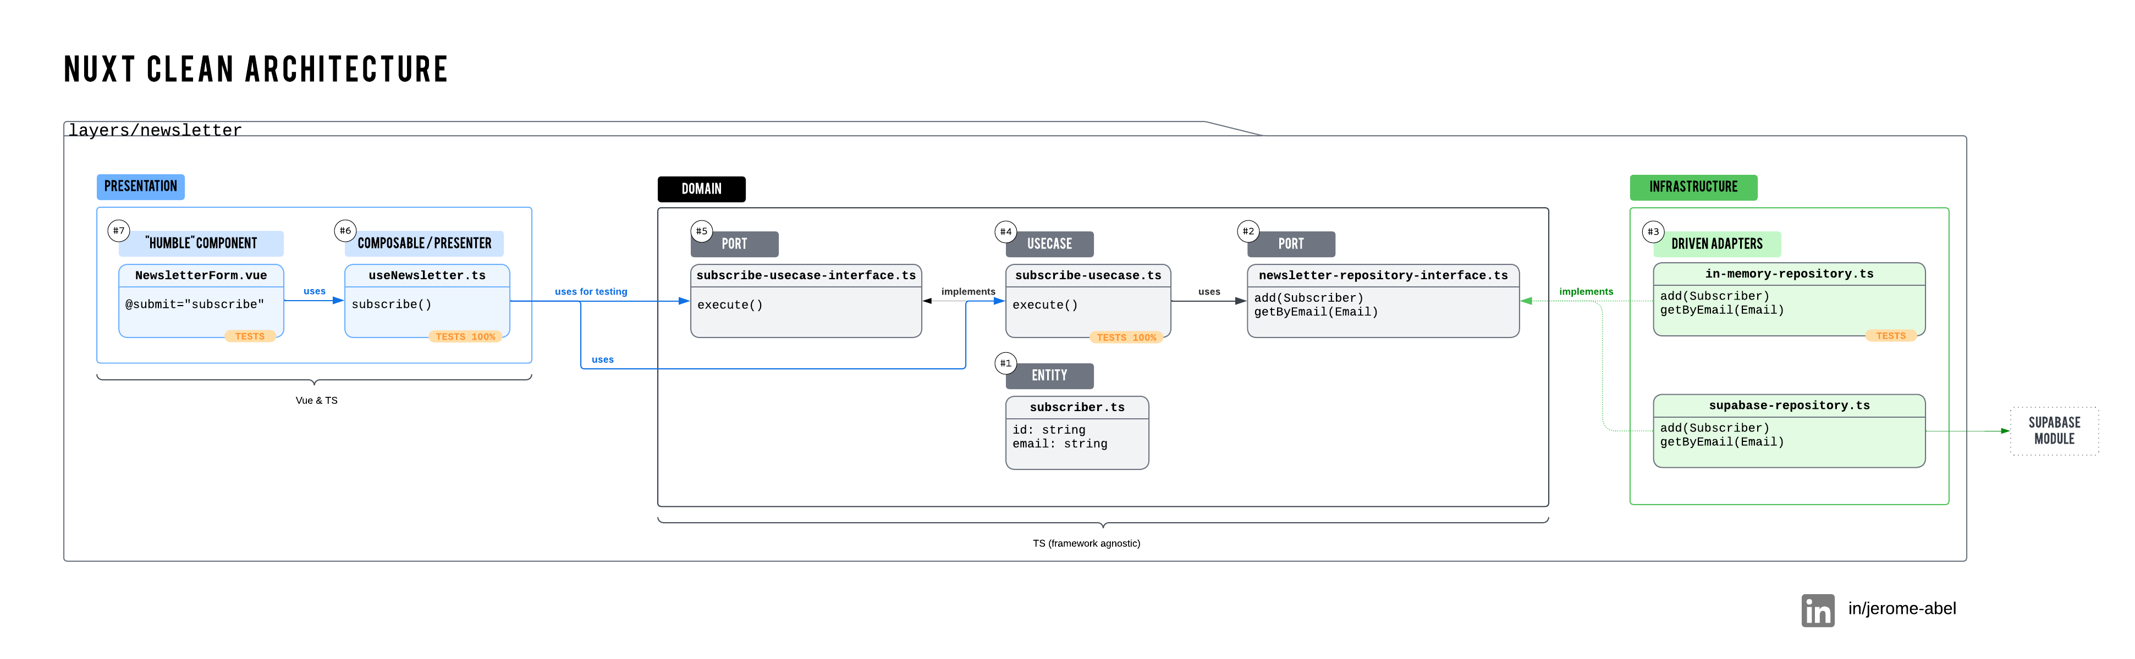Click the "uses for testing" arrow label
Screen dimensions: 2135x659
591,291
